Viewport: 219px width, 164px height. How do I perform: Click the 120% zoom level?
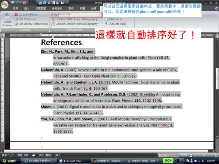(184, 155)
